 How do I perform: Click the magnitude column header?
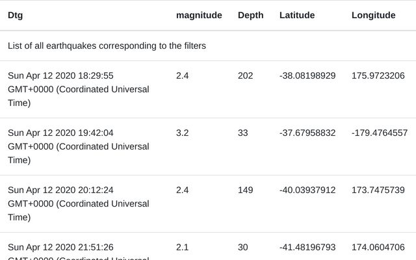coord(199,16)
